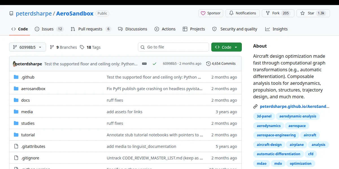Viewport: 339px width, 169px height.
Task: Switch to the Code tab
Action: tap(19, 29)
